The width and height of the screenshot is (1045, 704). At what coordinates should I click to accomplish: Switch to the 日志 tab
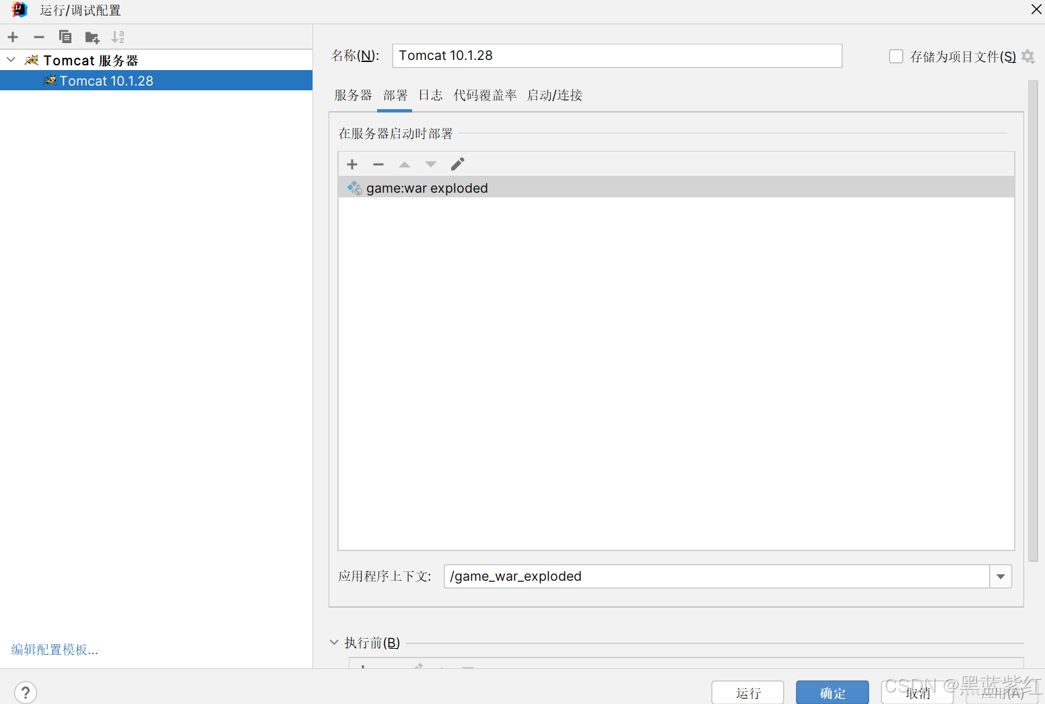(431, 96)
